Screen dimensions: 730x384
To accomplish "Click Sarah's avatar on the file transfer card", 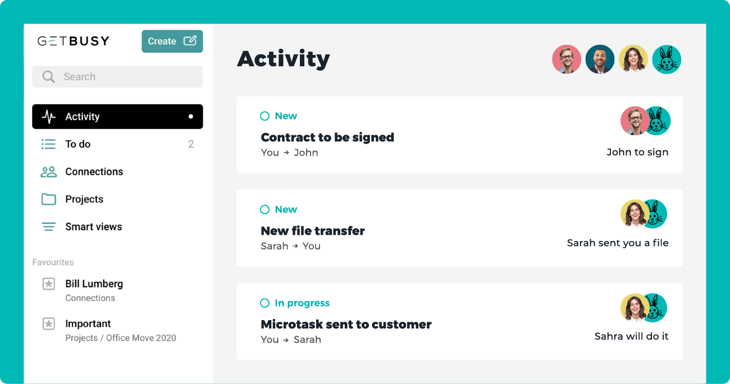I will pyautogui.click(x=633, y=214).
